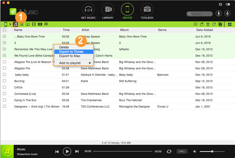
Task: Open the GET MUSIC section
Action: pyautogui.click(x=88, y=11)
